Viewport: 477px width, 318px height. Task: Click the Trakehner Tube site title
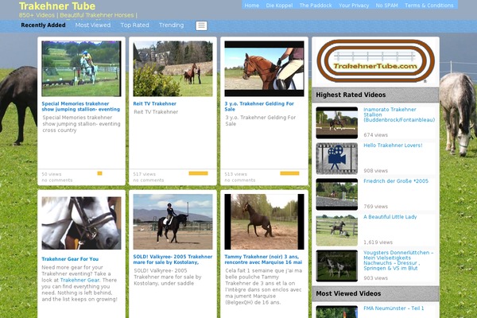[x=57, y=6]
